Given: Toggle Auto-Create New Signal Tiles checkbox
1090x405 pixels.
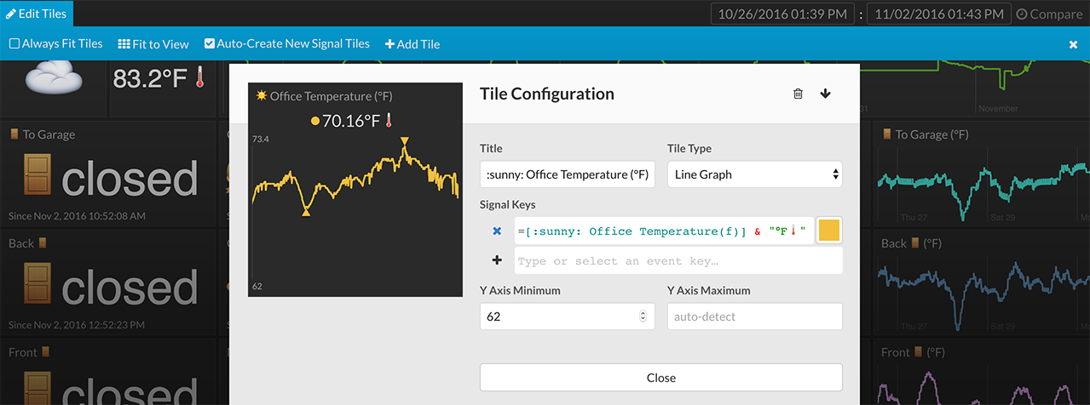Looking at the screenshot, I should pos(210,43).
